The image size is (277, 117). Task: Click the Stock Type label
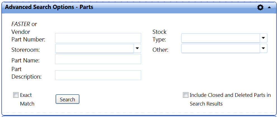tap(159, 36)
